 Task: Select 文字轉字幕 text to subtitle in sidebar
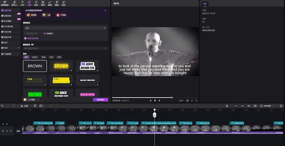[10, 27]
